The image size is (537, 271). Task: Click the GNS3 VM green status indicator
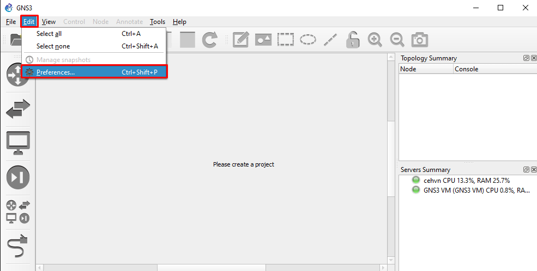[416, 190]
